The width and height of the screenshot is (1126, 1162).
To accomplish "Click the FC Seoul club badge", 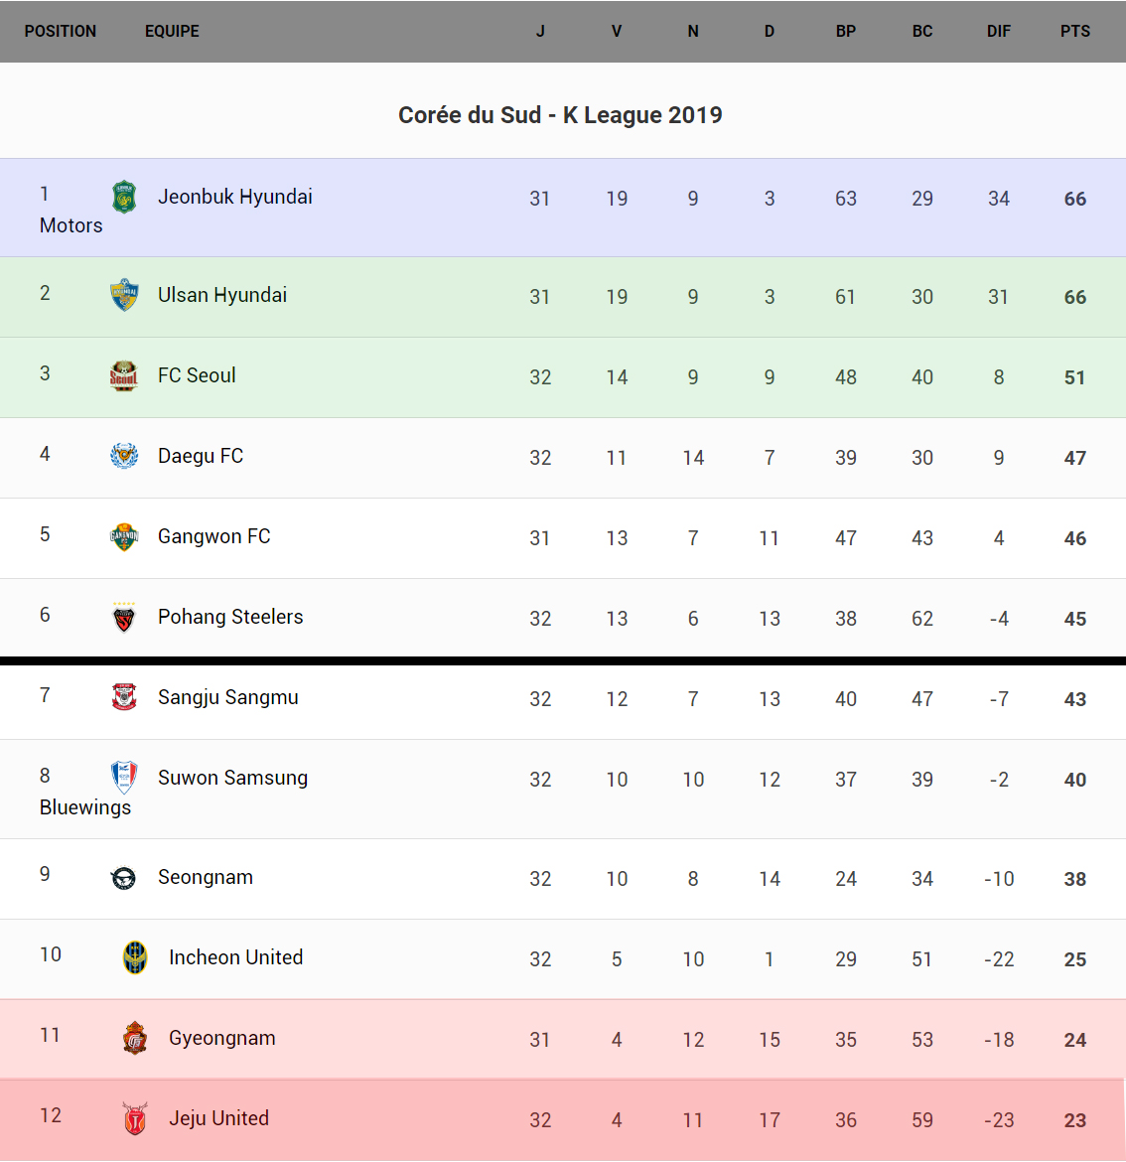I will [x=124, y=375].
